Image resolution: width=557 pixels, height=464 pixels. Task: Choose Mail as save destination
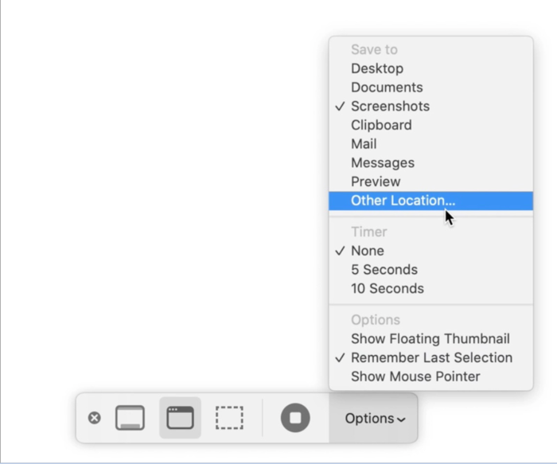[x=431, y=144]
